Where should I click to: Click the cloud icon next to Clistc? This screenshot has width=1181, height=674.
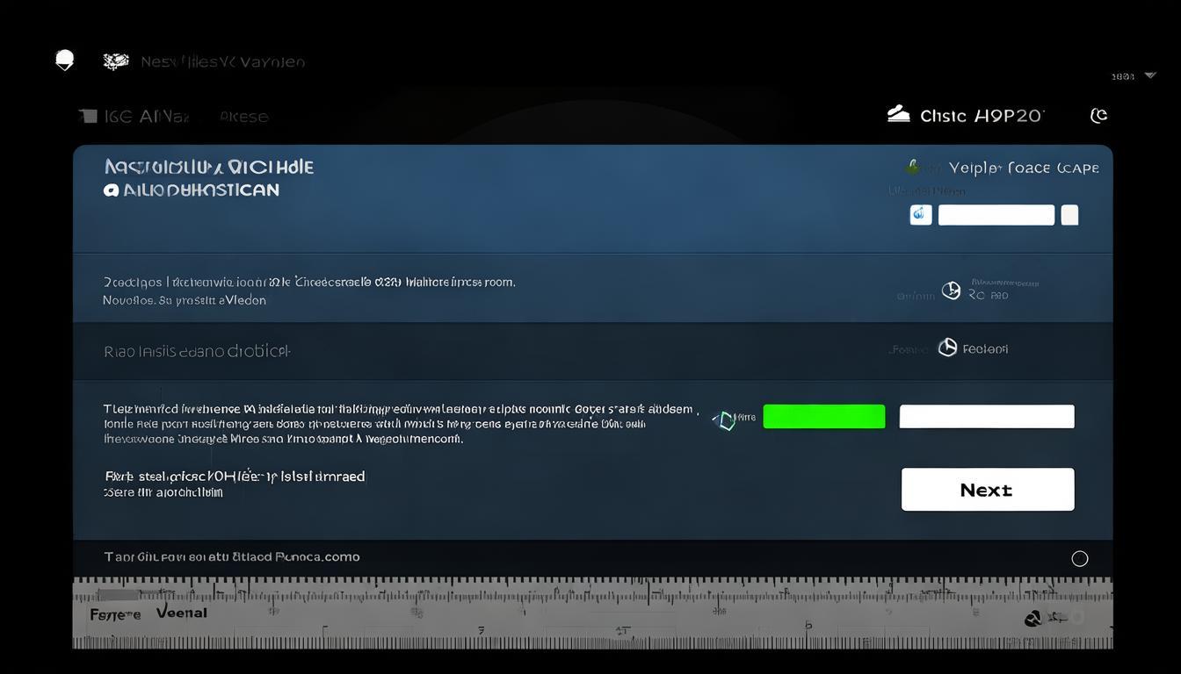tap(898, 114)
